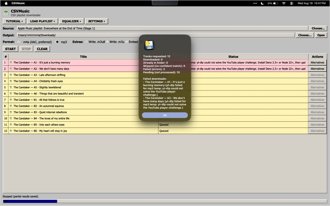This screenshot has height=206, width=330.
Task: Expand the SETTINGS menu
Action: click(97, 21)
